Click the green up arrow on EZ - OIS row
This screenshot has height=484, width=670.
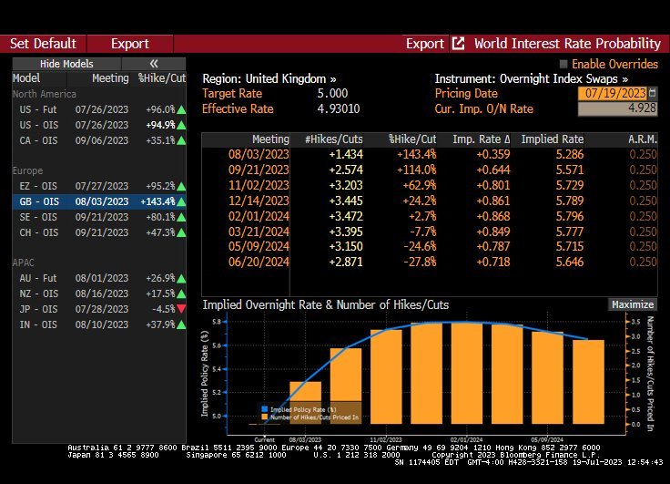coord(182,185)
